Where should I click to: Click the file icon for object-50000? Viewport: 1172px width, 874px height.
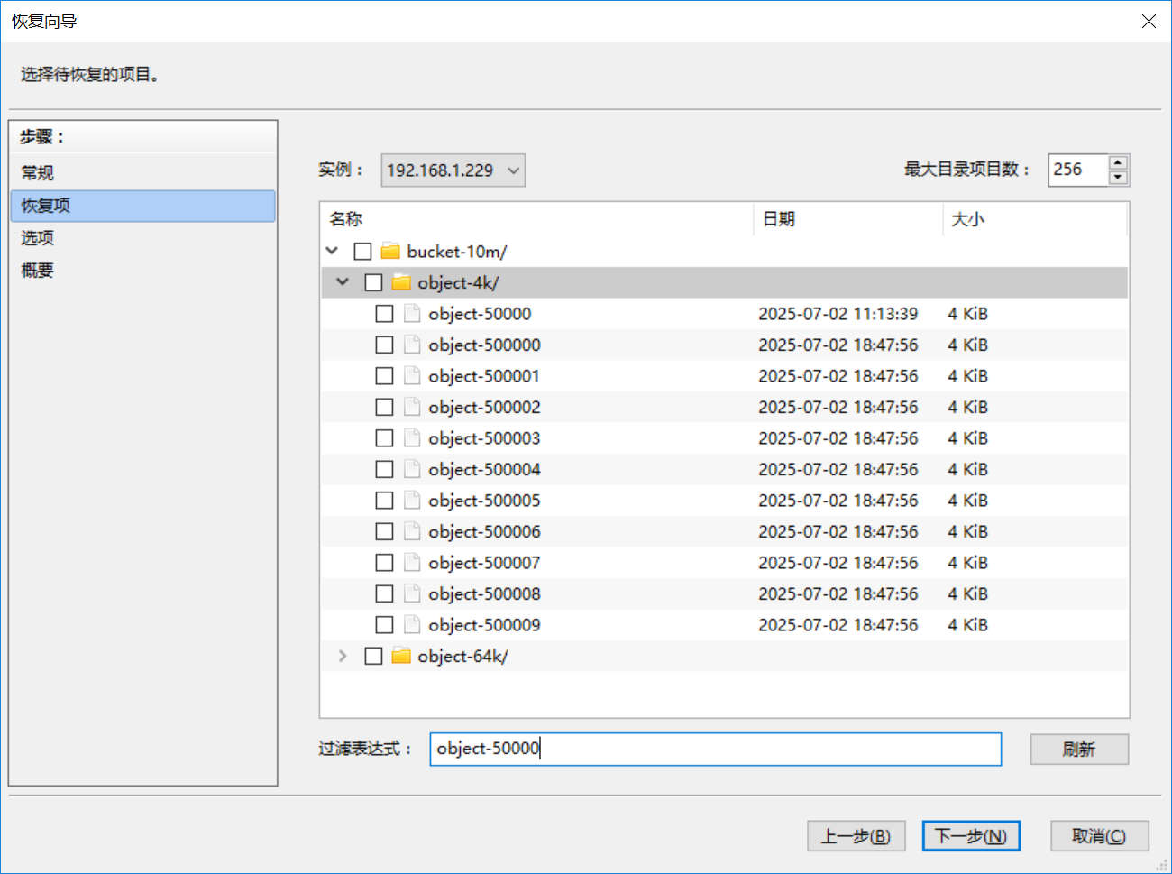pyautogui.click(x=412, y=314)
